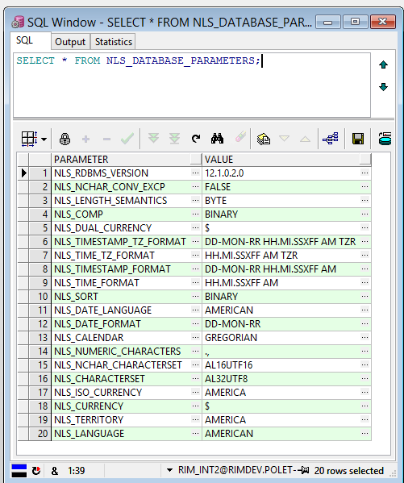
Task: Click the small button in the VALUE header
Action: coord(364,159)
